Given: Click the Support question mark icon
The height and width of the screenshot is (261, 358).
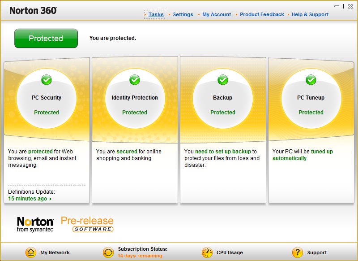Looking at the screenshot, I should click(x=298, y=252).
